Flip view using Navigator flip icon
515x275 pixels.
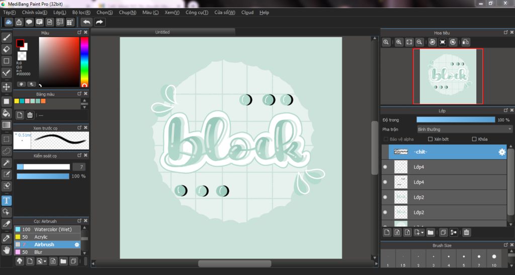(x=465, y=42)
